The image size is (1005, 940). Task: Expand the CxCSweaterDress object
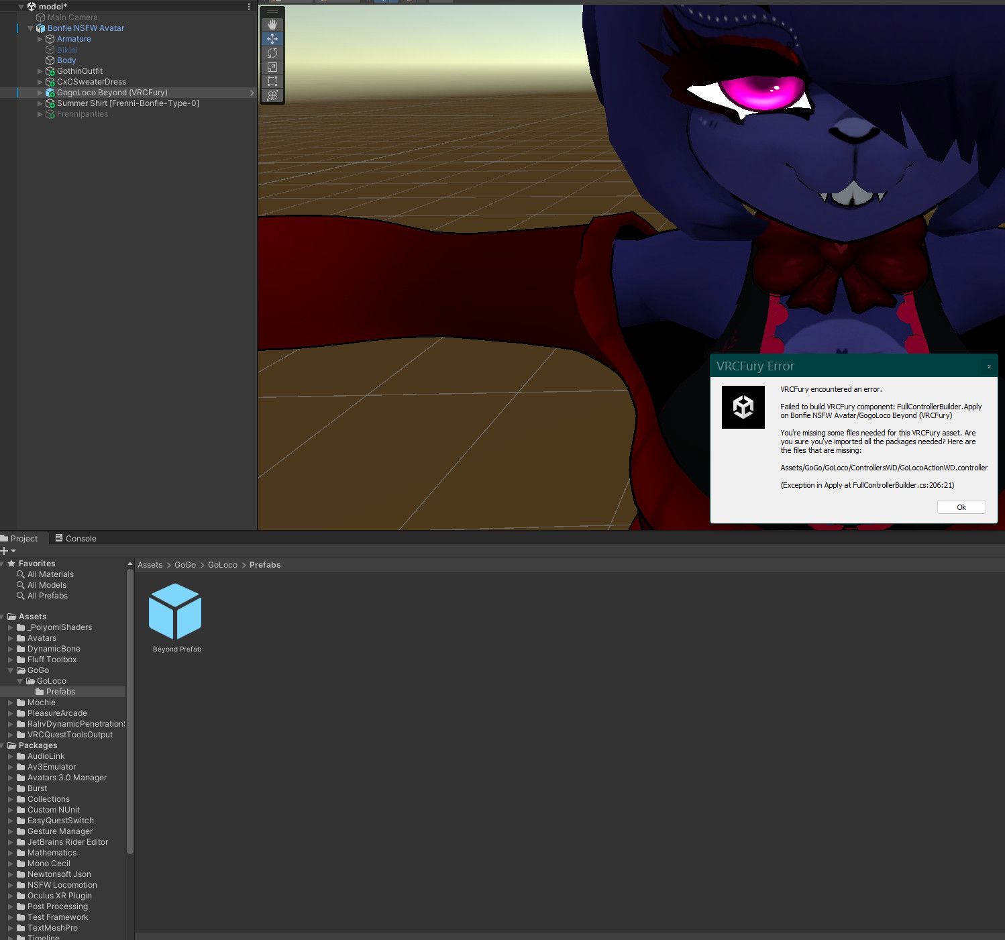pos(40,82)
